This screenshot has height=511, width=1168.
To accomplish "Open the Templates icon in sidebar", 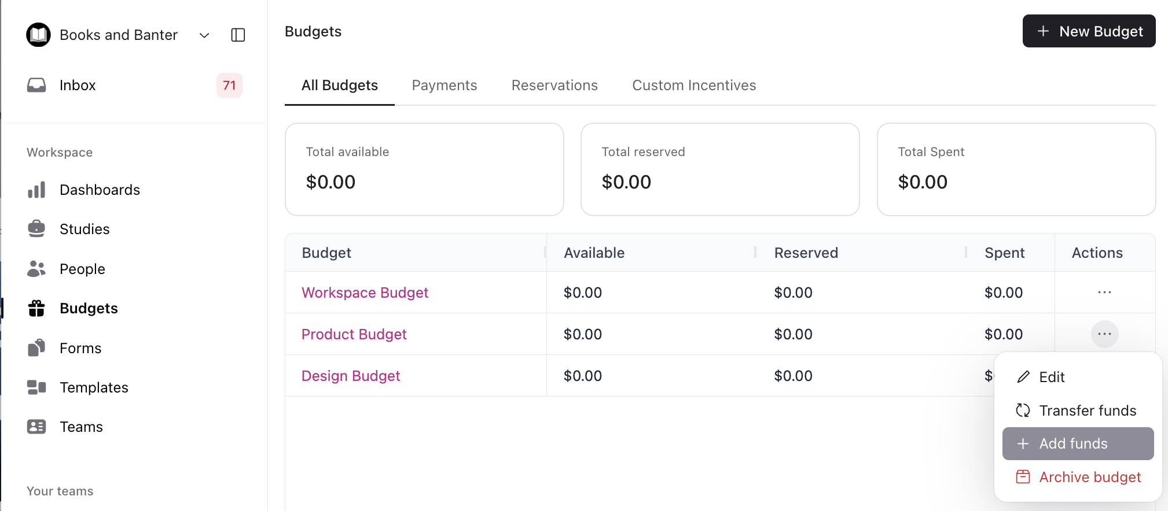I will click(x=36, y=387).
